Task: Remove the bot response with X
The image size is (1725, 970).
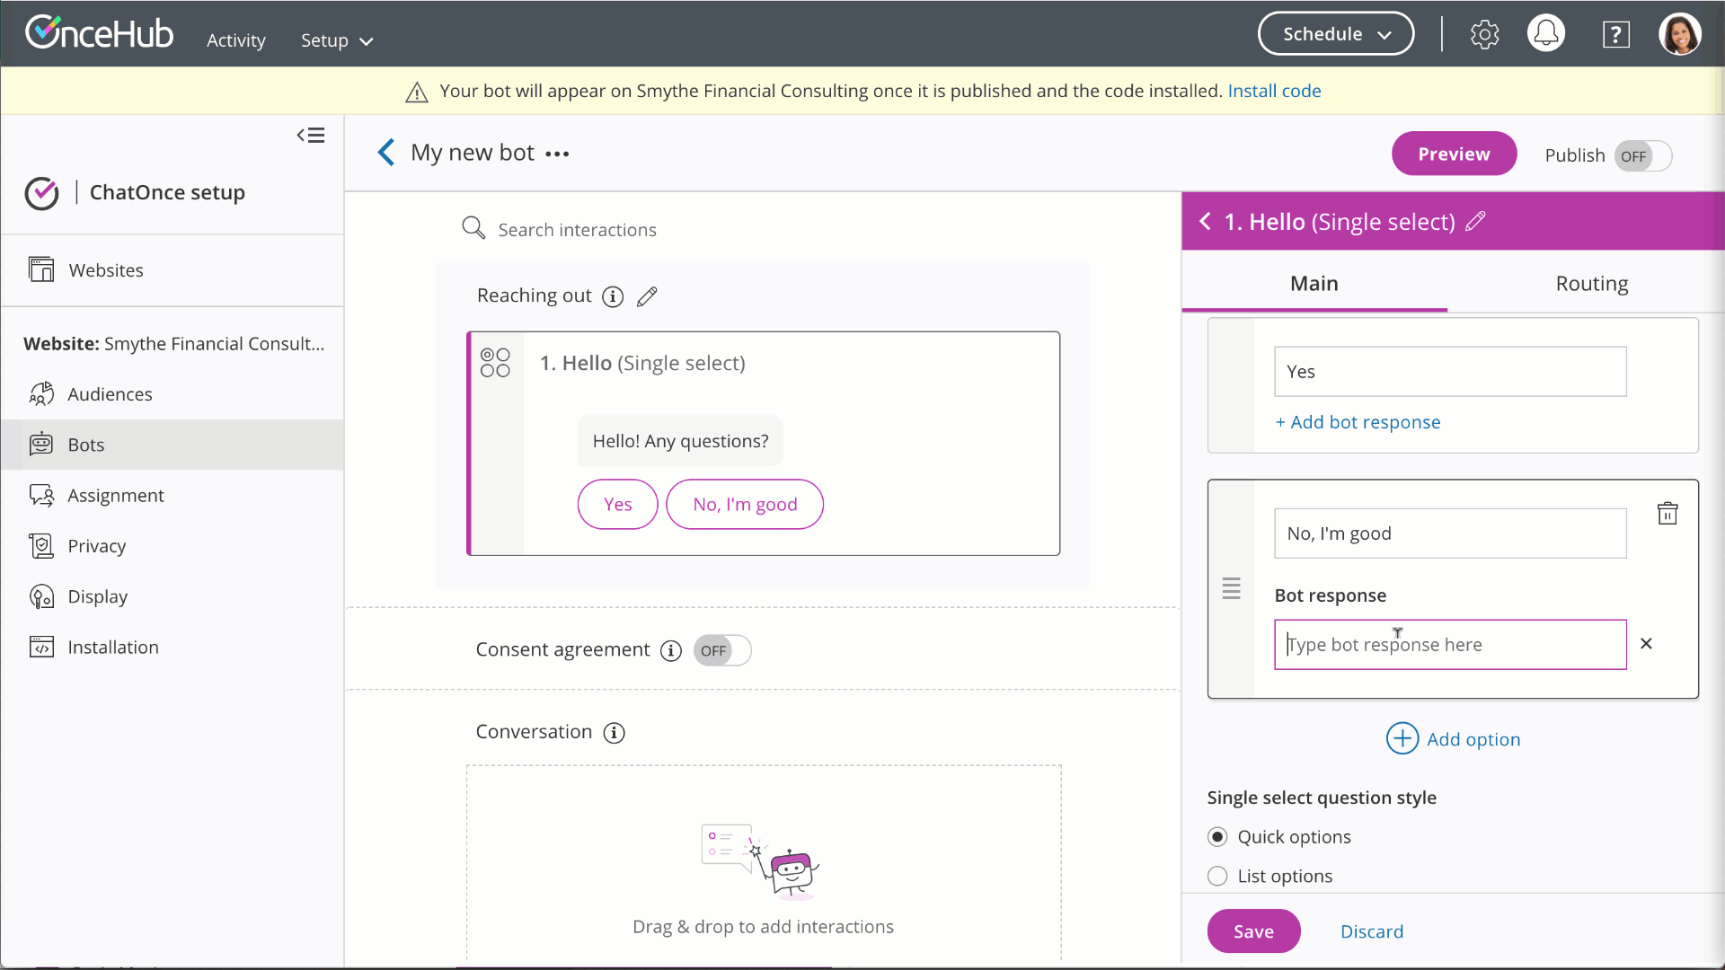Action: click(x=1646, y=644)
